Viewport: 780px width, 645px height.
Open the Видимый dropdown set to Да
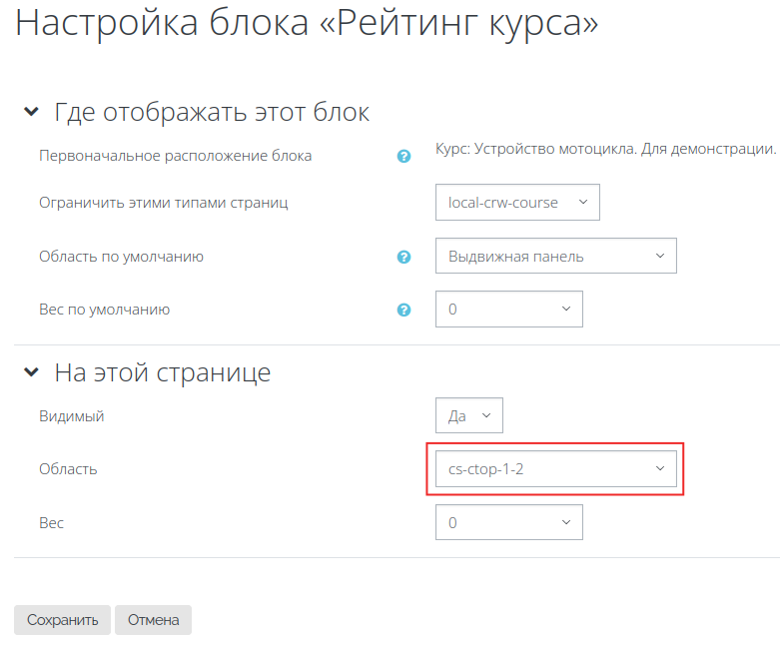469,415
